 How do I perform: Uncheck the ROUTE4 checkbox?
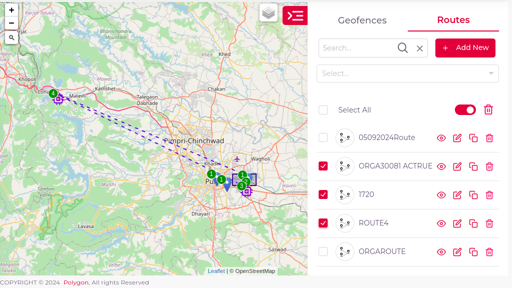pos(323,223)
